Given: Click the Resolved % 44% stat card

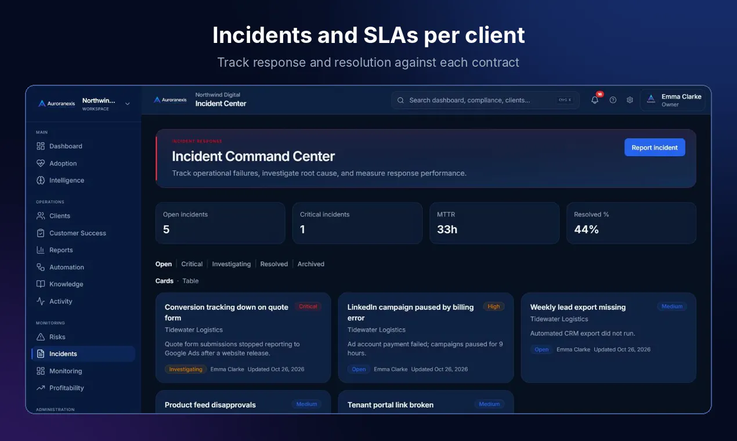Looking at the screenshot, I should tap(631, 223).
